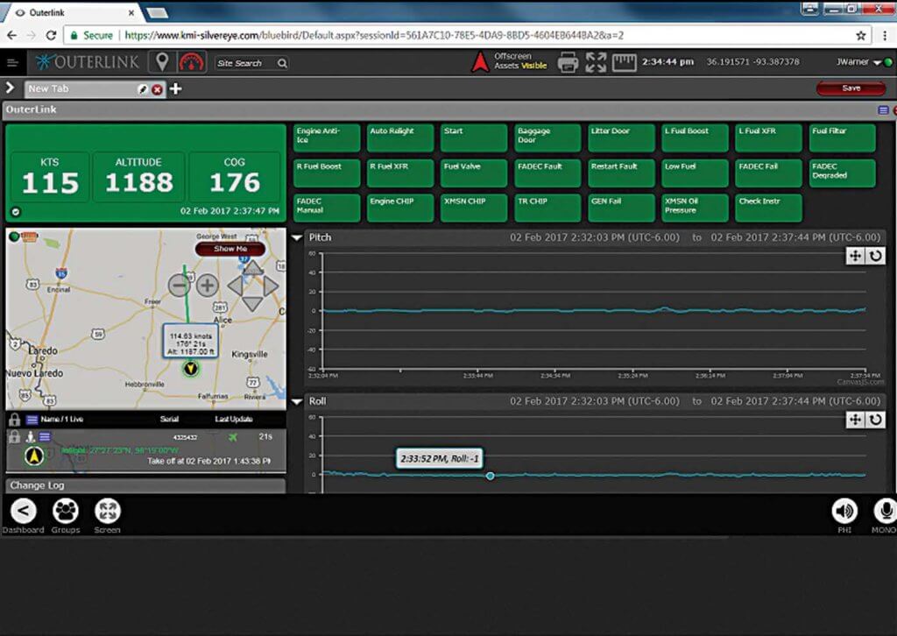This screenshot has width=897, height=636.
Task: Click the browser reload button
Action: click(x=51, y=35)
